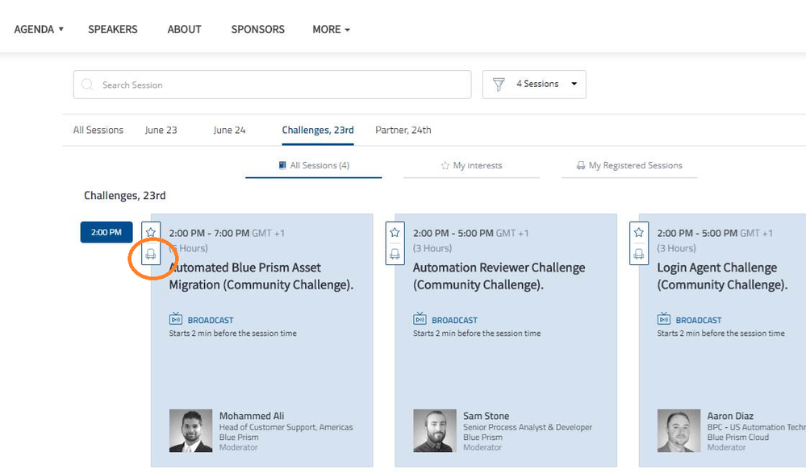
Task: Open the SPEAKERS page
Action: [x=113, y=29]
